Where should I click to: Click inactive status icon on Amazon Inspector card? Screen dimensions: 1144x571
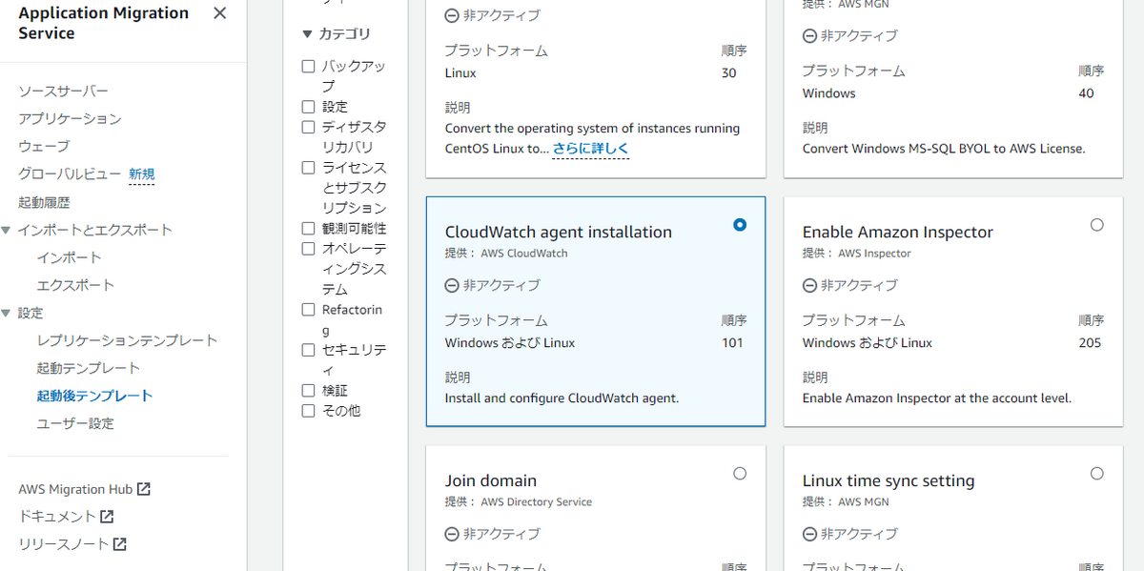pyautogui.click(x=809, y=285)
